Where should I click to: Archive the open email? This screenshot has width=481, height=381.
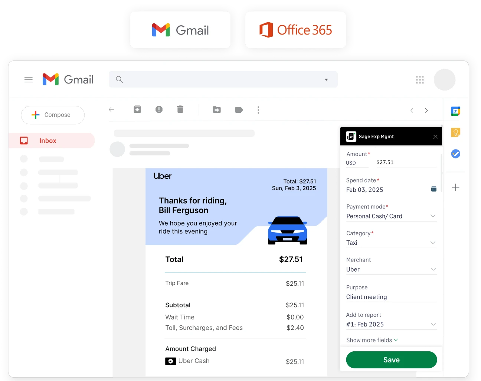click(x=137, y=109)
